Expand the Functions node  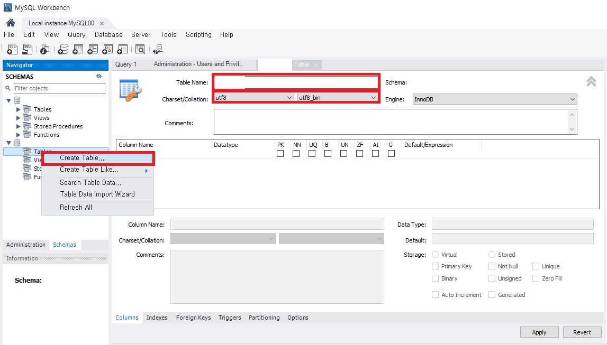(18, 135)
